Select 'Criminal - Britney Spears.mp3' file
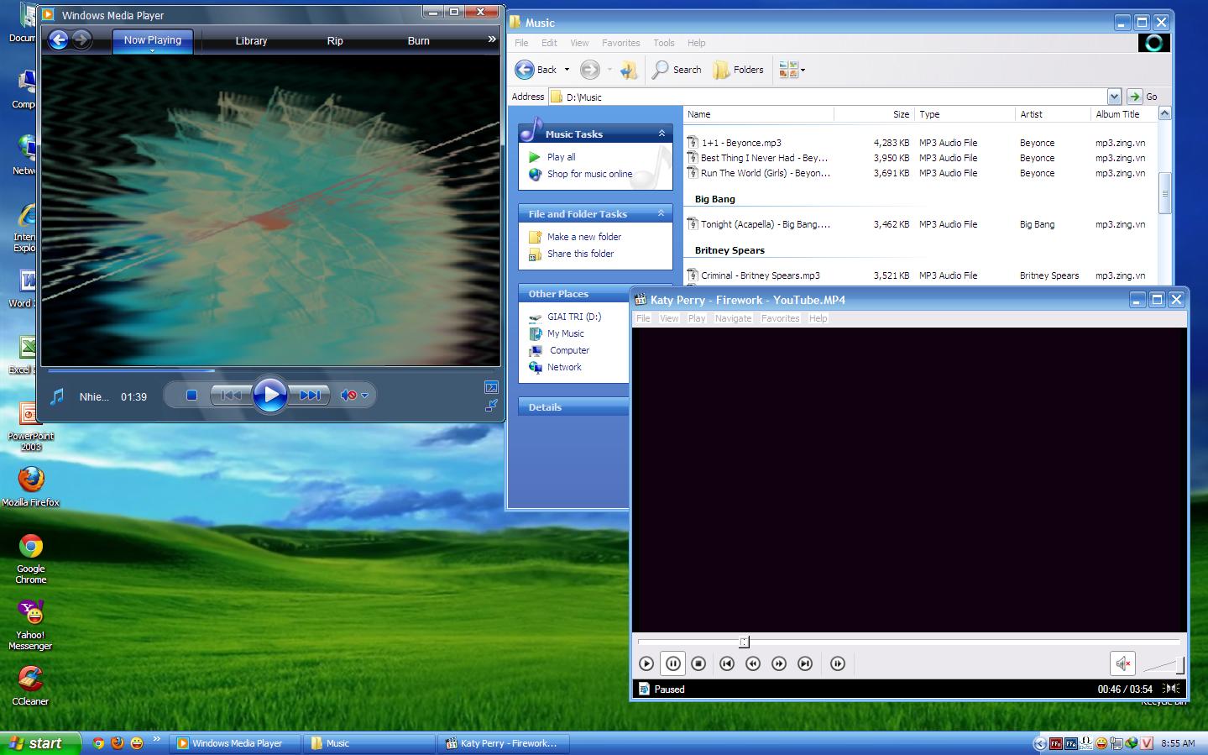The height and width of the screenshot is (755, 1208). [761, 275]
